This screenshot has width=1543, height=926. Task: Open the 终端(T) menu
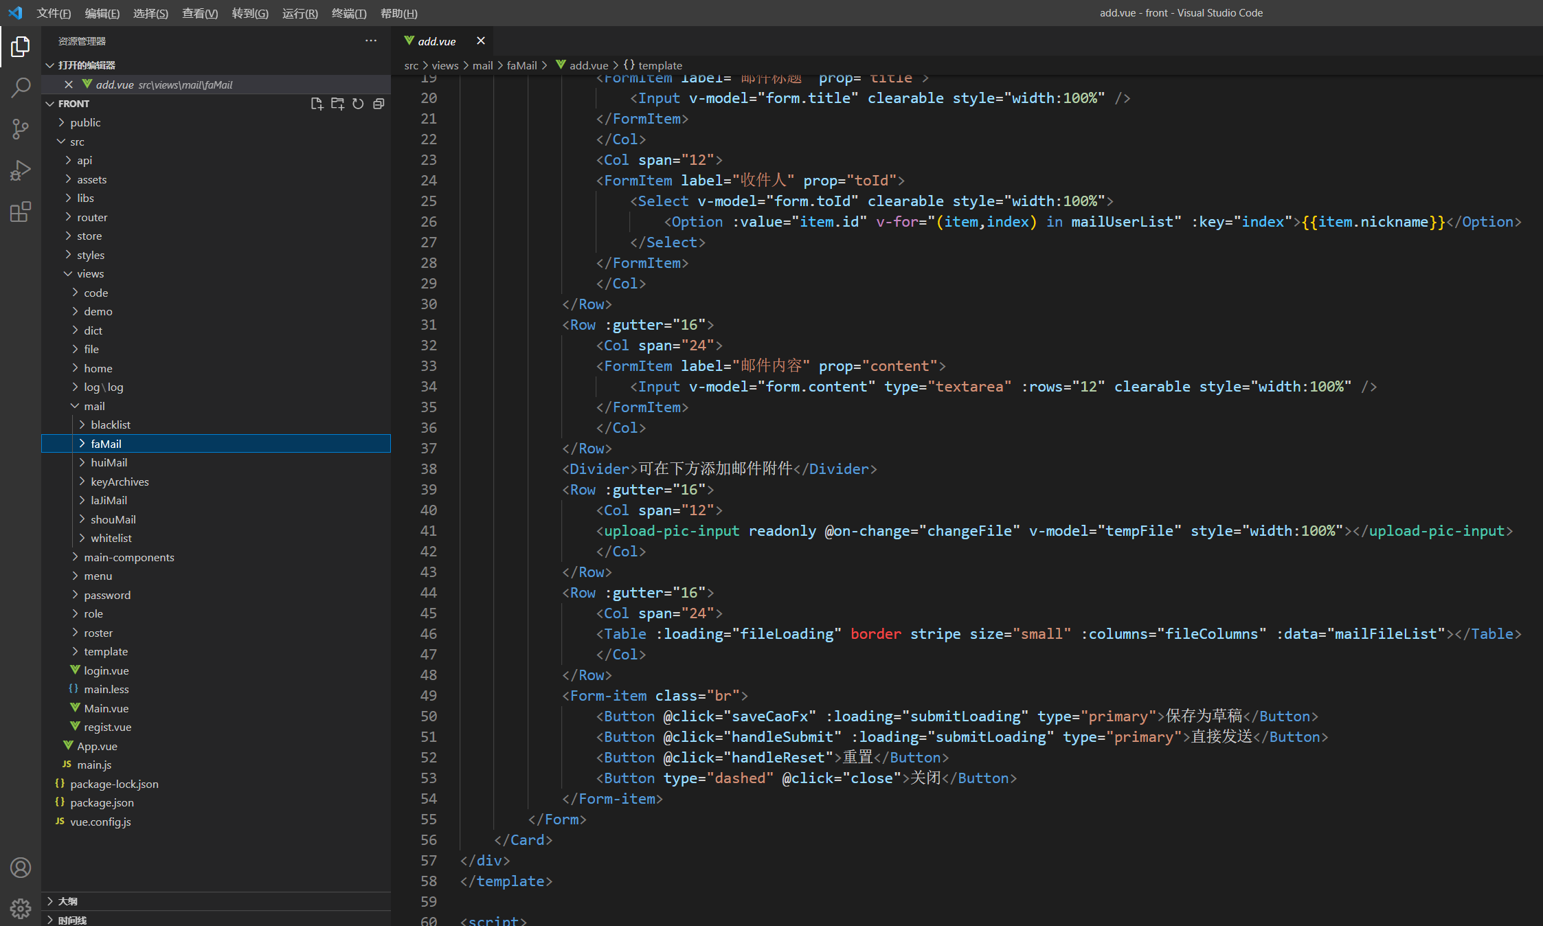pyautogui.click(x=349, y=13)
